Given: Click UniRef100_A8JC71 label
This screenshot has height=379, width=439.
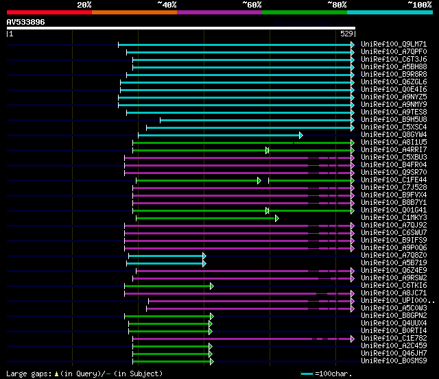Looking at the screenshot, I should coord(394,293).
